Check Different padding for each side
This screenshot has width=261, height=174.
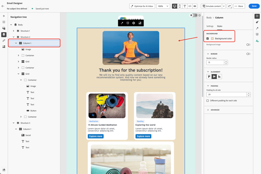(207, 100)
